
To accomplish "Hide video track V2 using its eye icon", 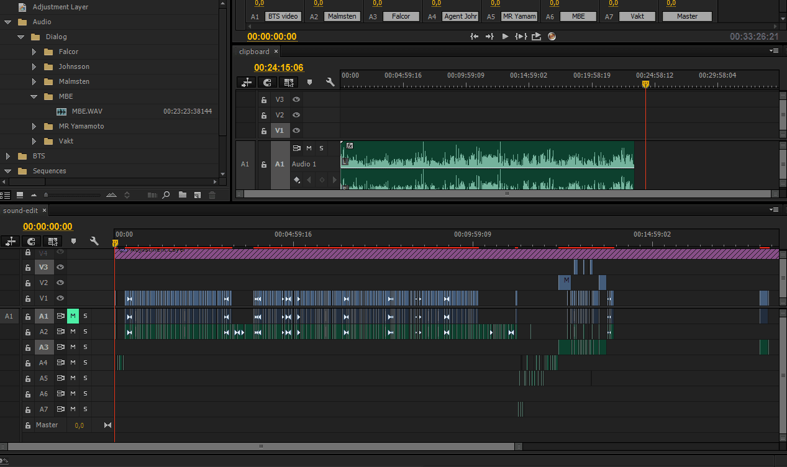I will [x=60, y=283].
